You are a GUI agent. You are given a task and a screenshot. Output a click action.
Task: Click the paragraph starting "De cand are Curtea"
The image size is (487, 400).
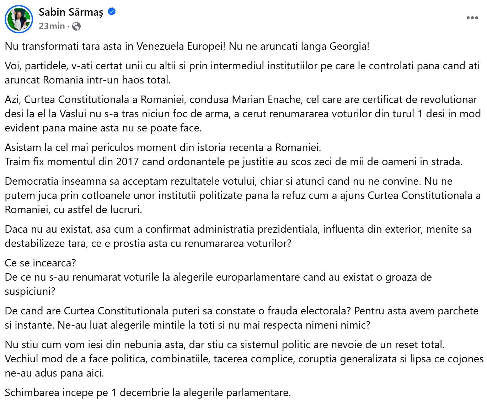pyautogui.click(x=242, y=318)
